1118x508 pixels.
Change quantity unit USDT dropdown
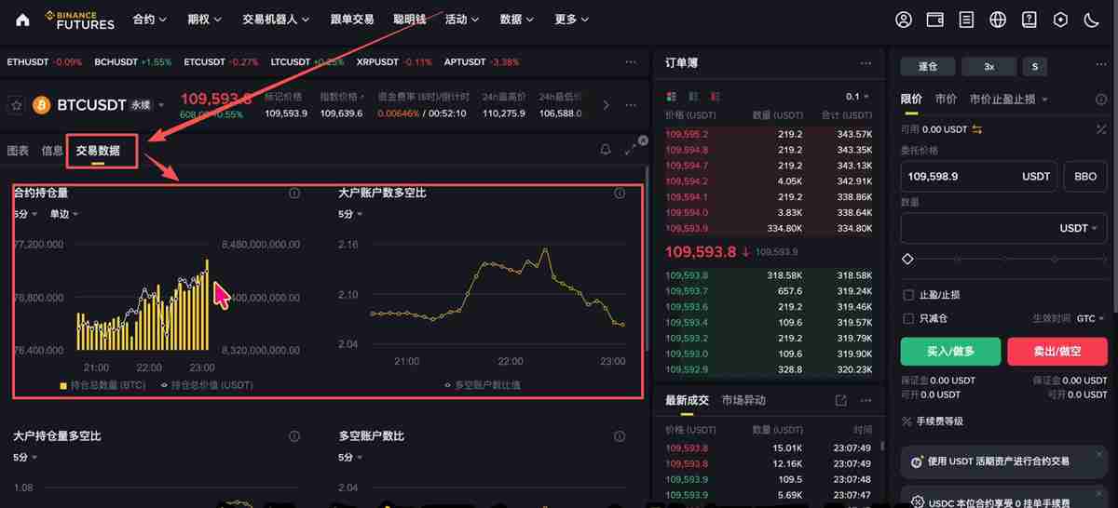coord(1081,228)
